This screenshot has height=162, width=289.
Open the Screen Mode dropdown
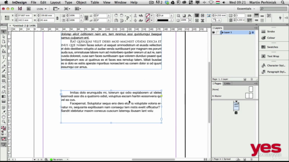pyautogui.click(x=67, y=9)
